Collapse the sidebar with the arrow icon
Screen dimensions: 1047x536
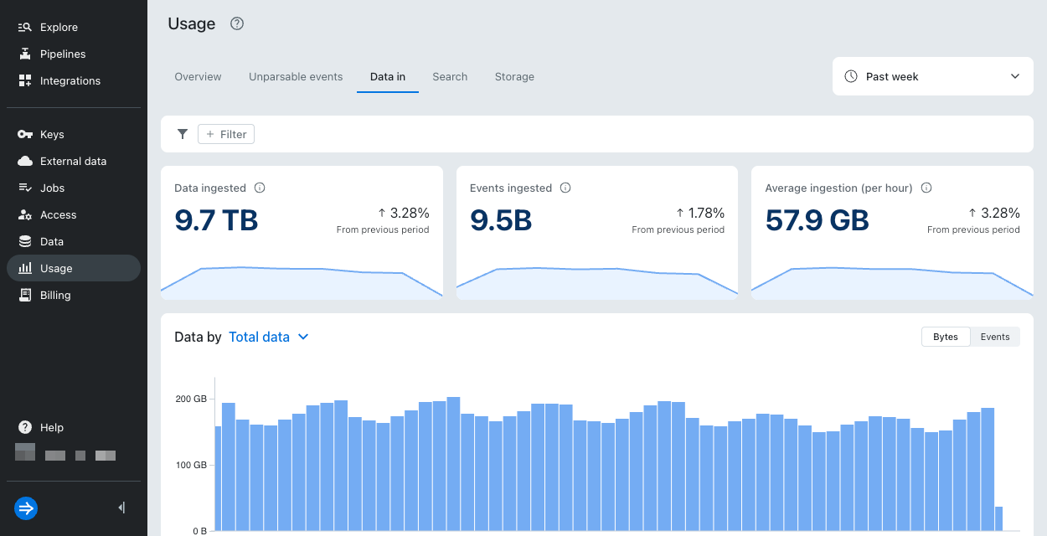121,508
